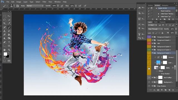Open the Flow value dropdown
Screen dimensions: 178x100
click(x=76, y=6)
